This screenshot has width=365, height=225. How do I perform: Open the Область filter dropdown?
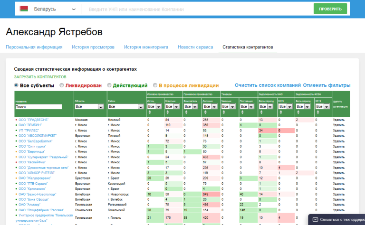pyautogui.click(x=89, y=106)
